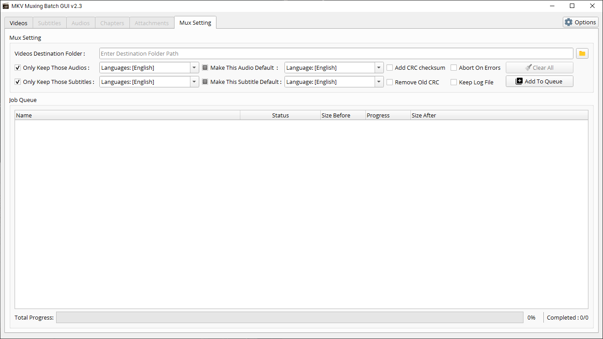Click the Clear All button
603x339 pixels.
pos(539,67)
